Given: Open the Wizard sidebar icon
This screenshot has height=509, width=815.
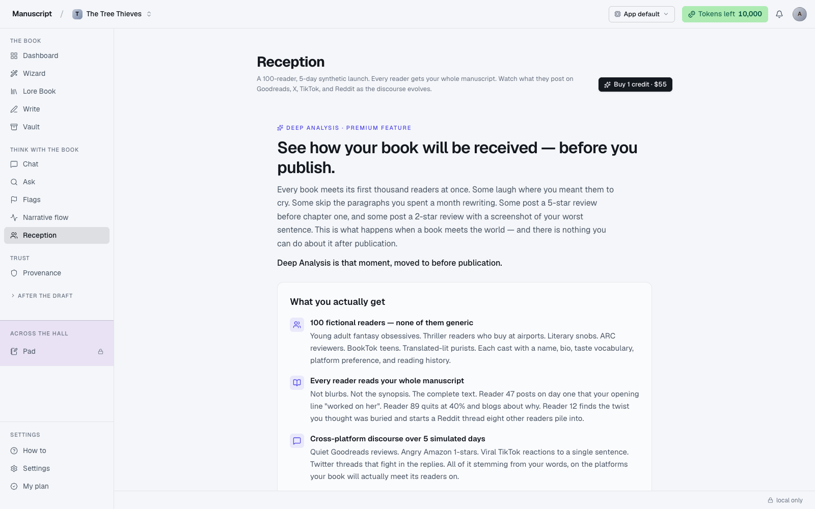Looking at the screenshot, I should 14,73.
